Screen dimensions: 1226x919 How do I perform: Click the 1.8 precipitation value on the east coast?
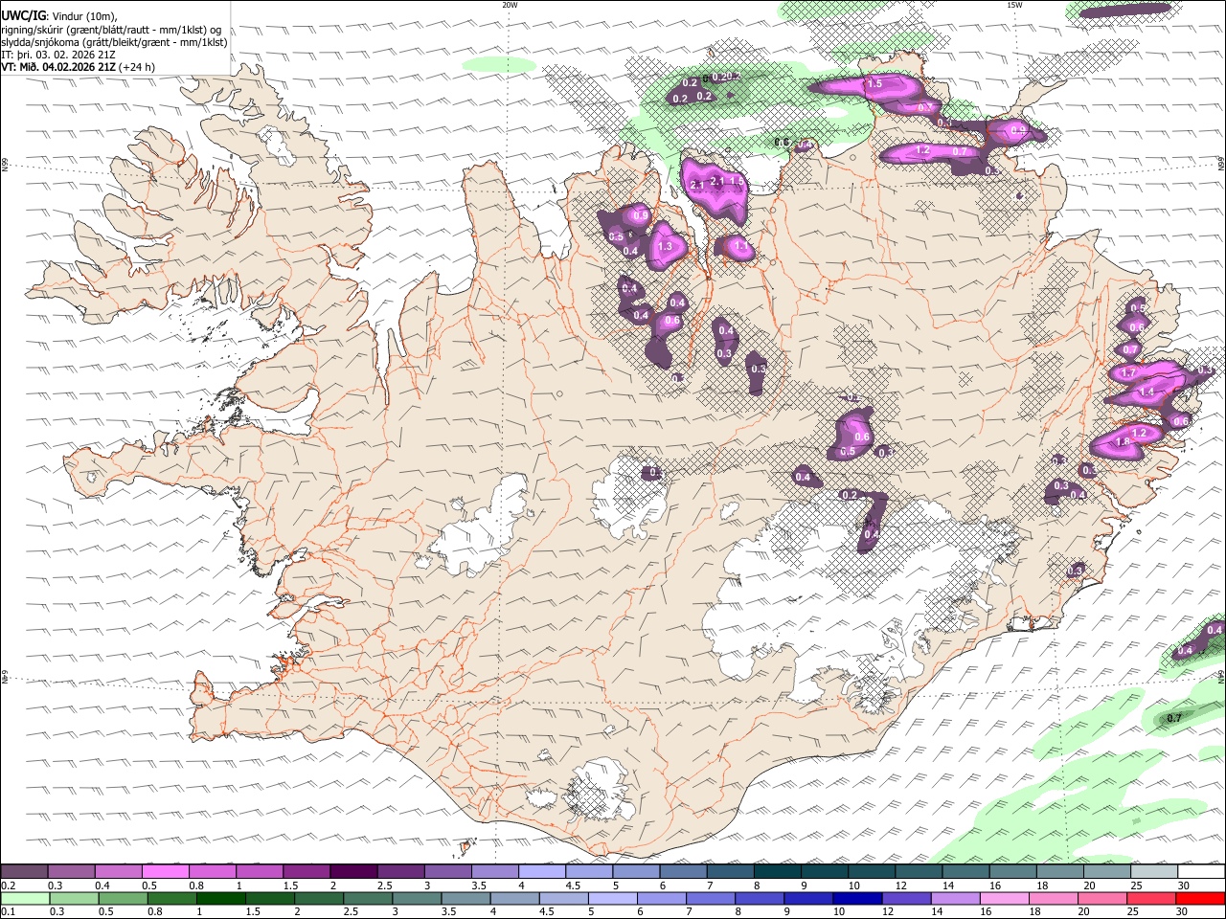tap(1124, 441)
